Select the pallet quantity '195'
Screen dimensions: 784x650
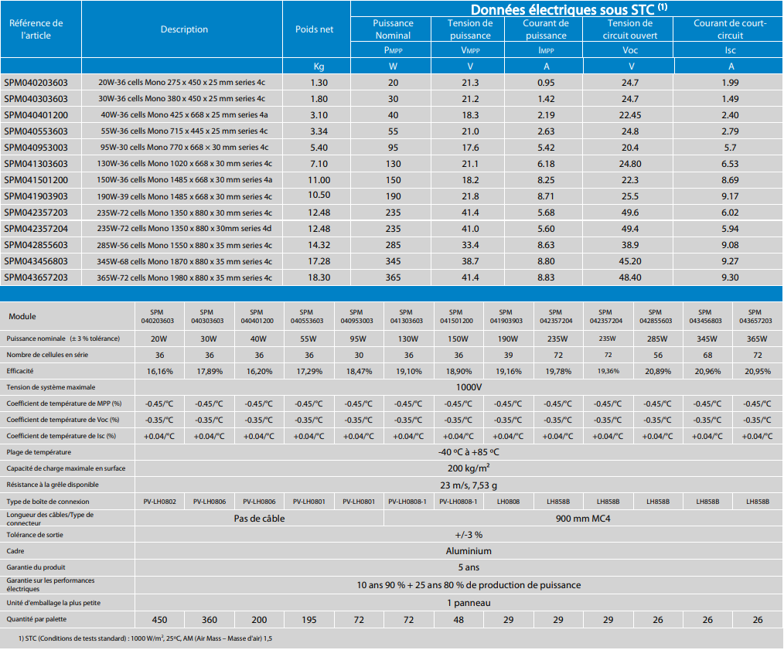(309, 620)
